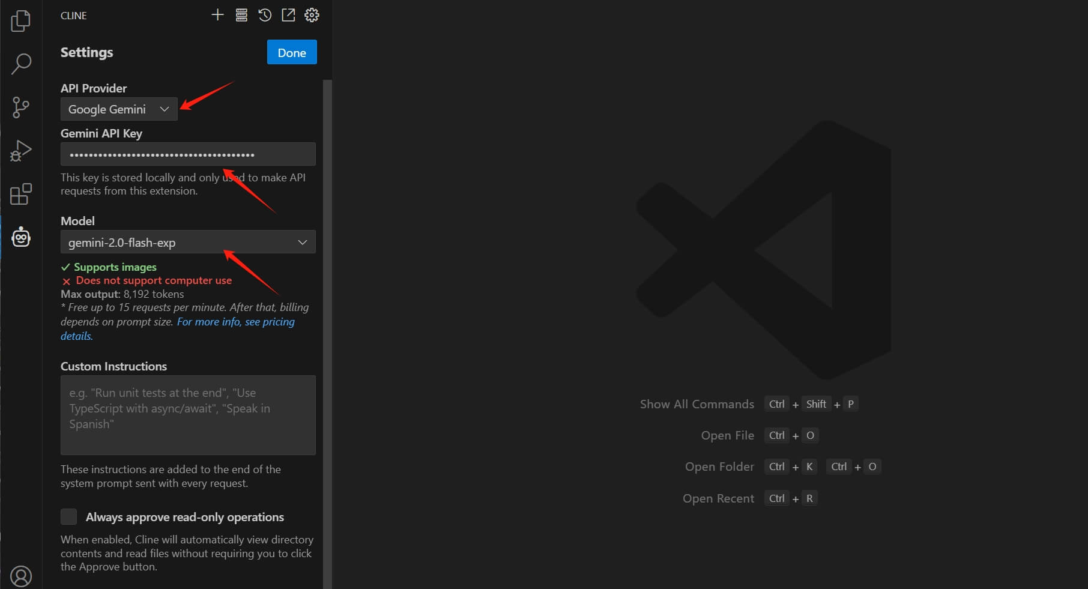Open the Model dropdown gemini-2.0-flash-exp
The width and height of the screenshot is (1088, 589).
pos(188,242)
